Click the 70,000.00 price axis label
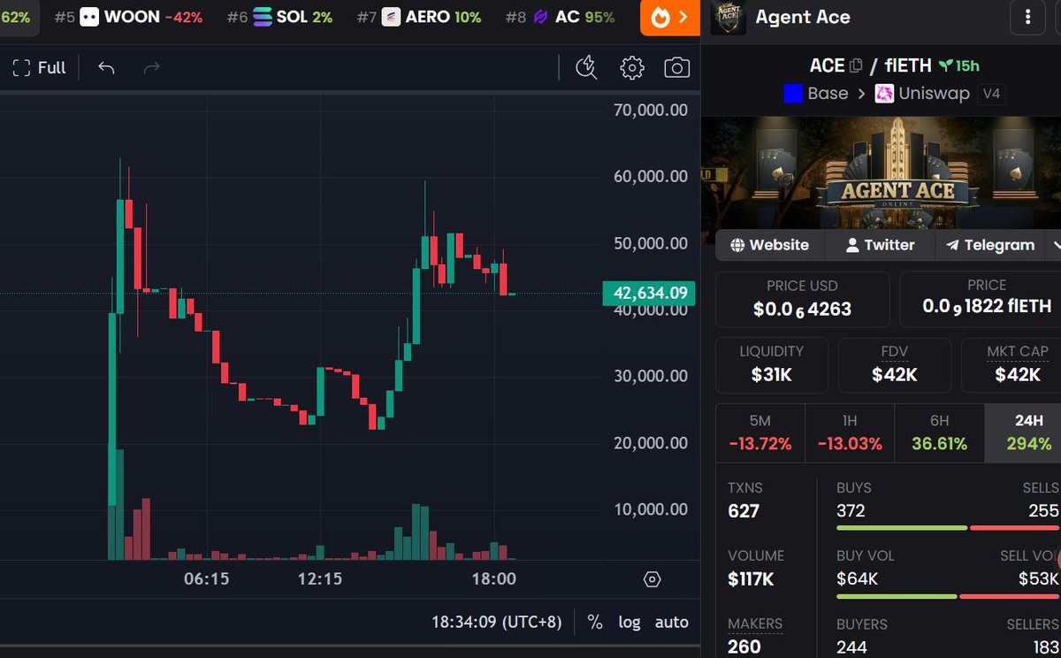Screen dimensions: 1061x658 coord(651,111)
